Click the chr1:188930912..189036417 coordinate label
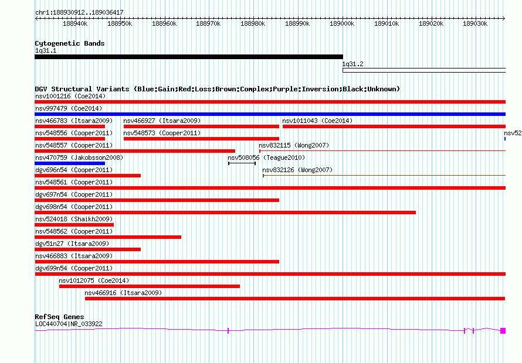 click(79, 12)
